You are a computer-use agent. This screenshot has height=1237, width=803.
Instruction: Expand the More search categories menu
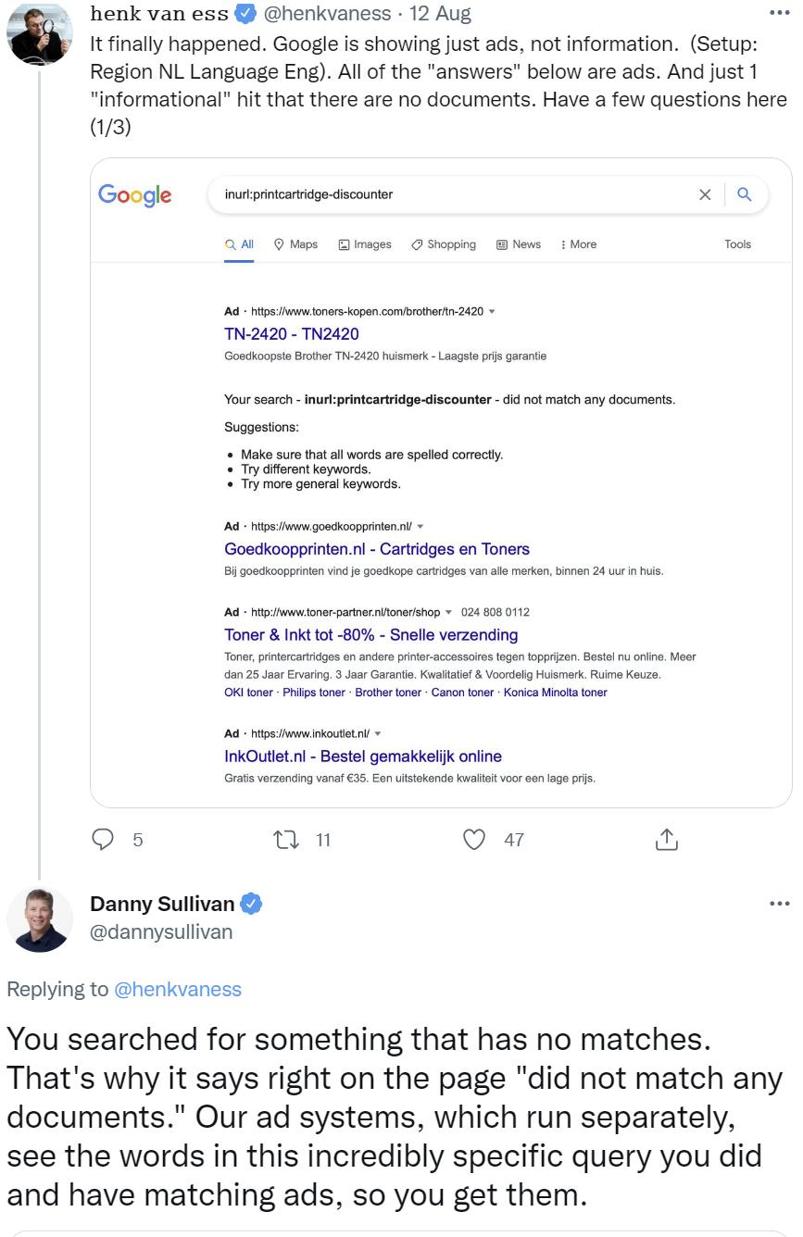[577, 244]
